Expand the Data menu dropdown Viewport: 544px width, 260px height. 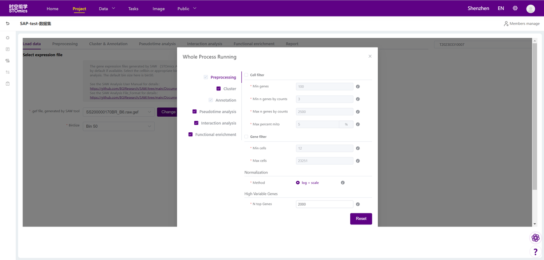[x=107, y=9]
